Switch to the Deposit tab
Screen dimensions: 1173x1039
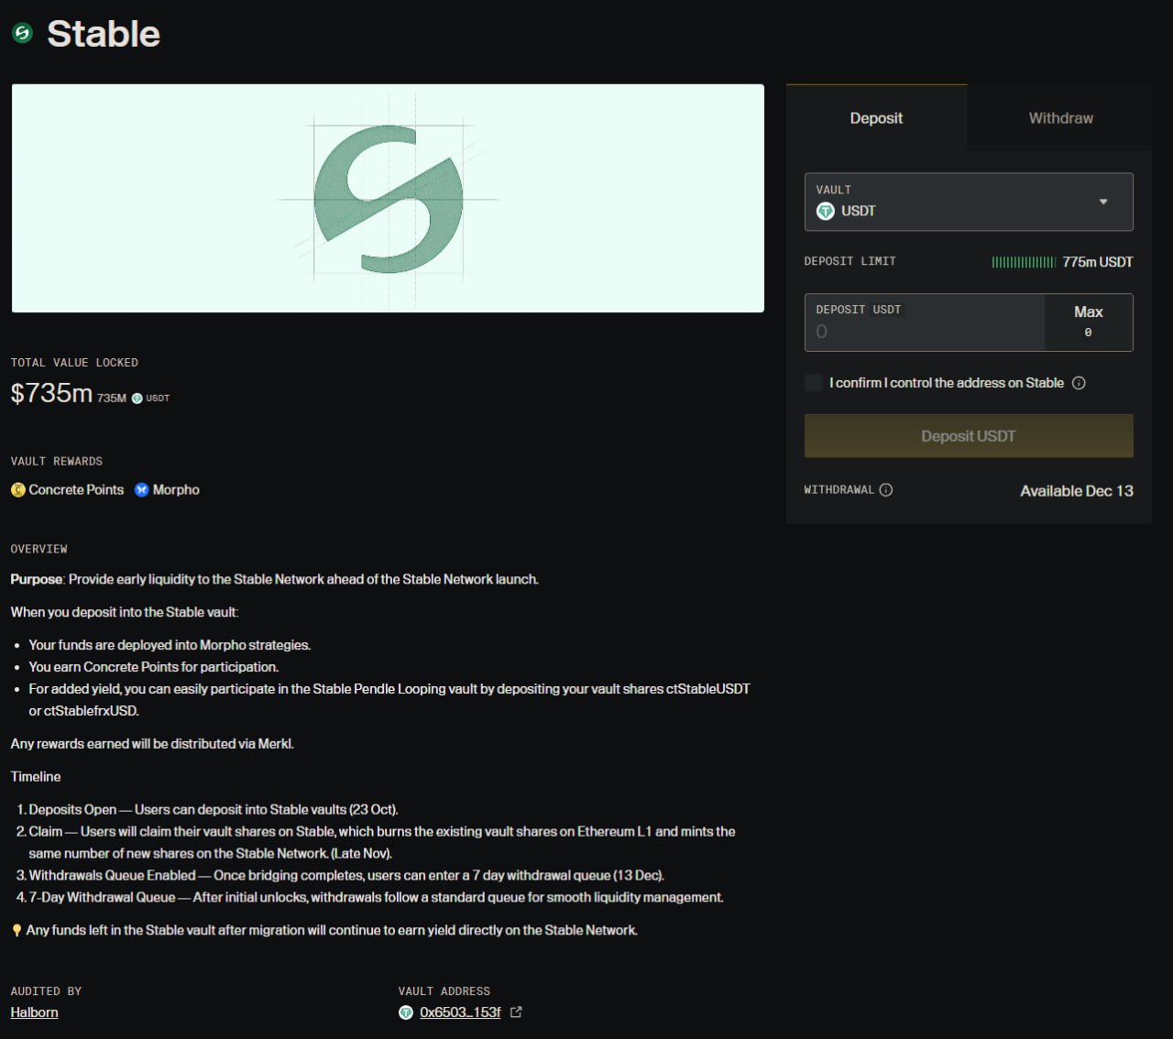(876, 118)
